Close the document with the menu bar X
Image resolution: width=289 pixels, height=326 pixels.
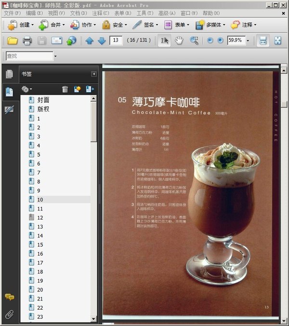point(283,14)
